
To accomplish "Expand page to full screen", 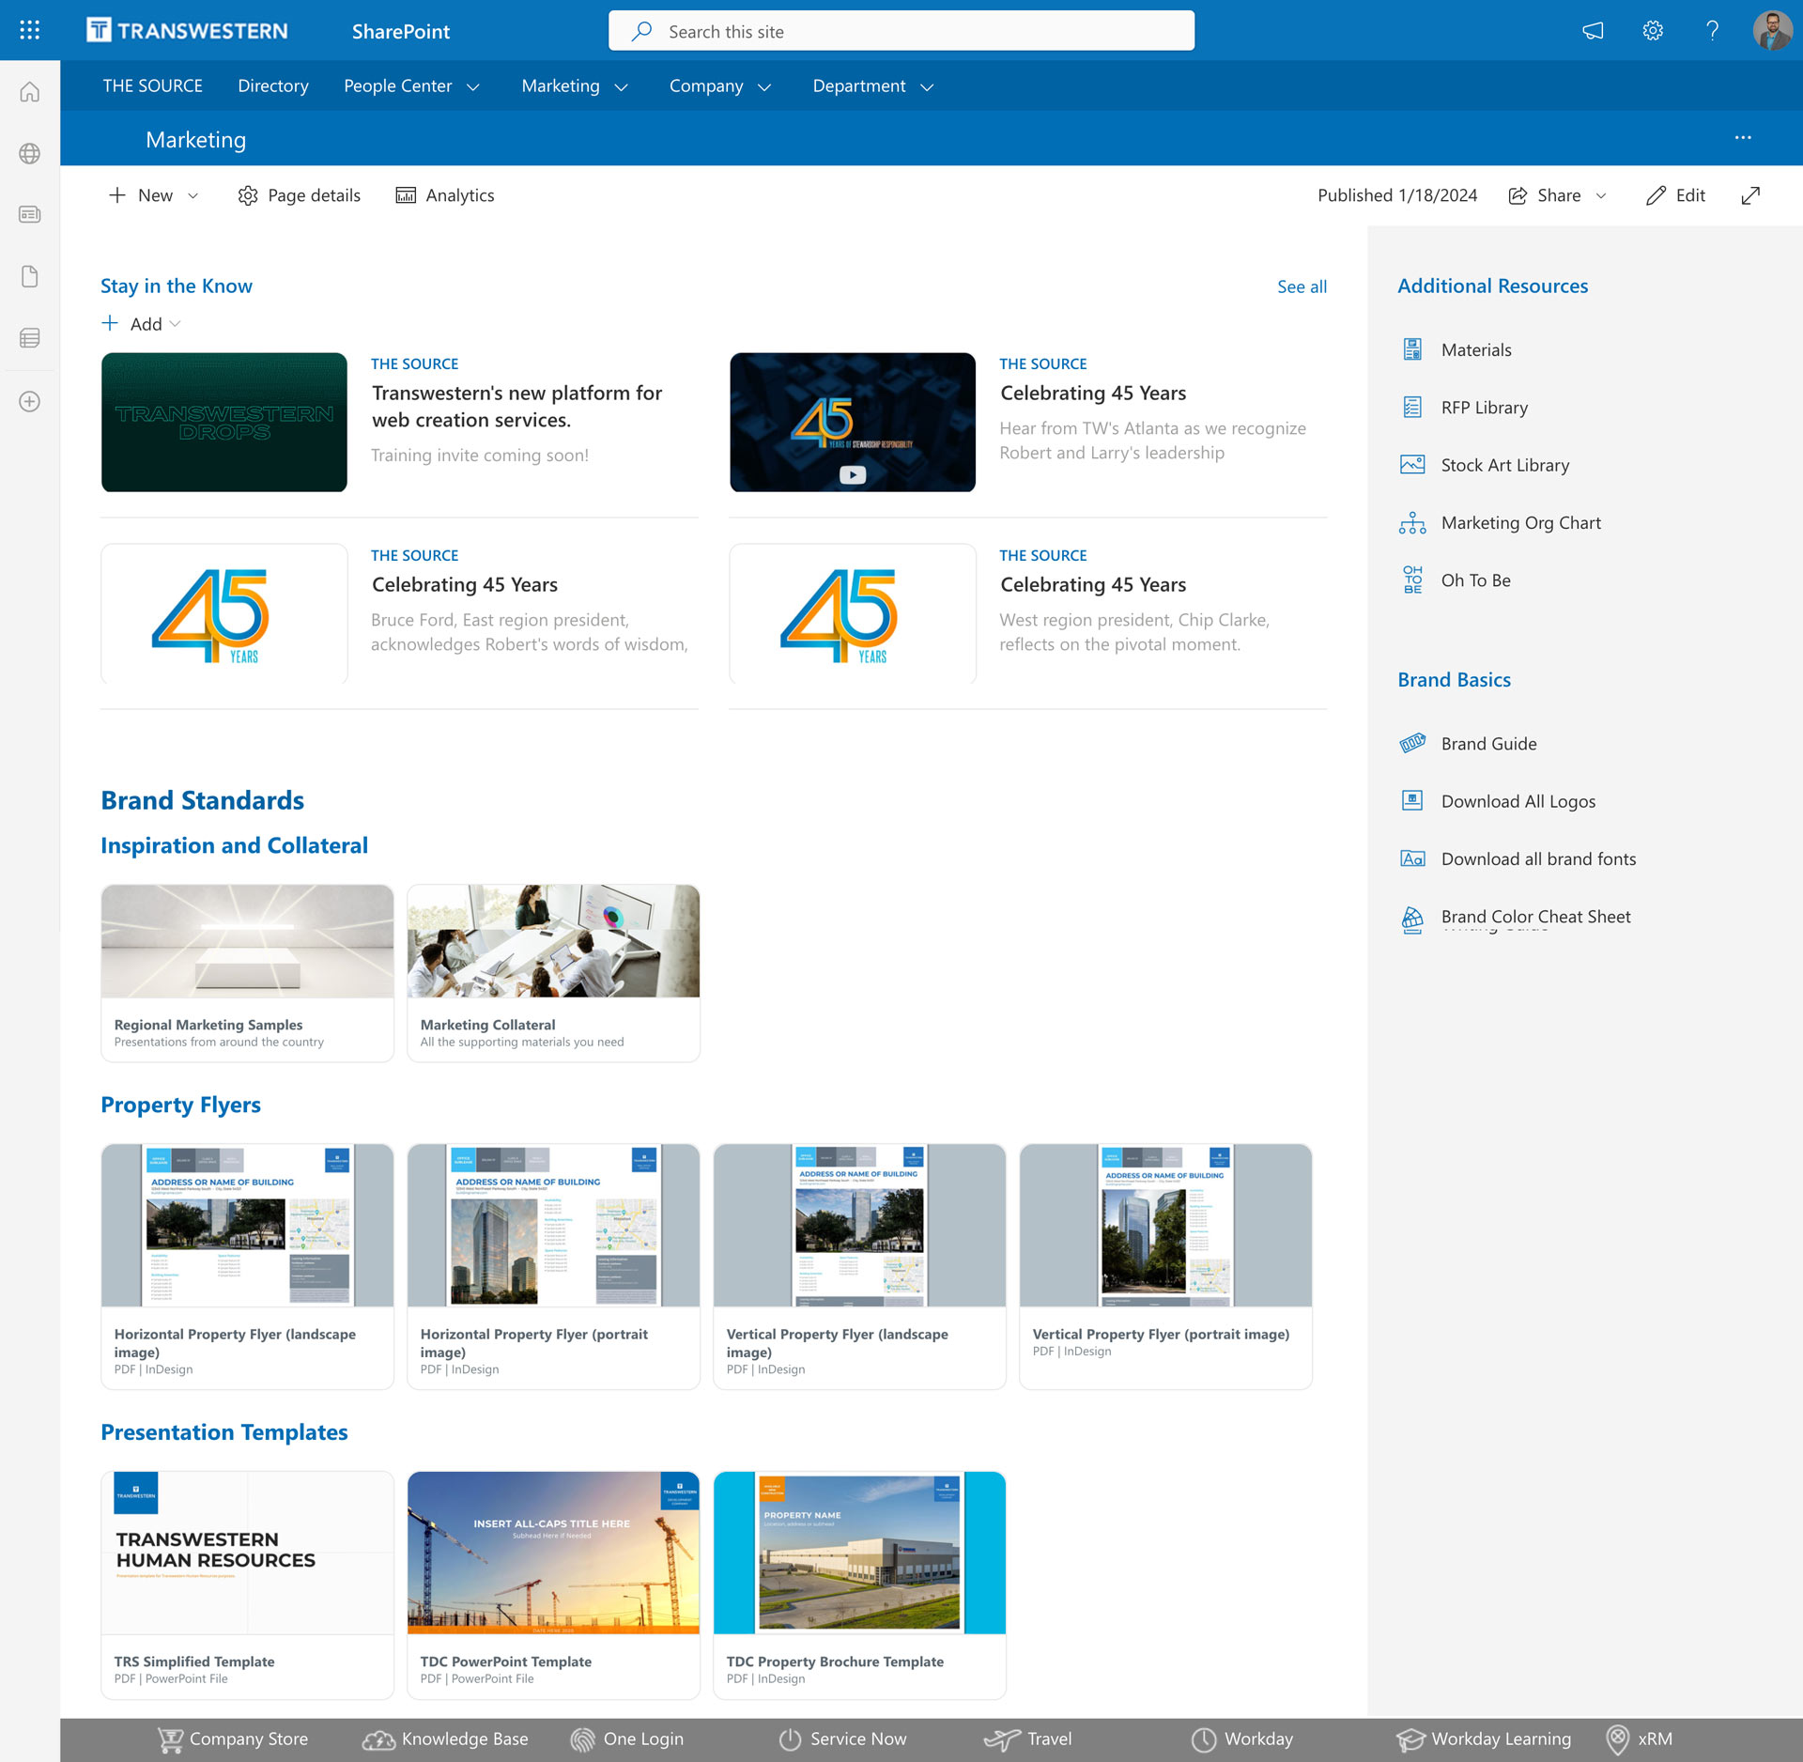I will pos(1750,195).
